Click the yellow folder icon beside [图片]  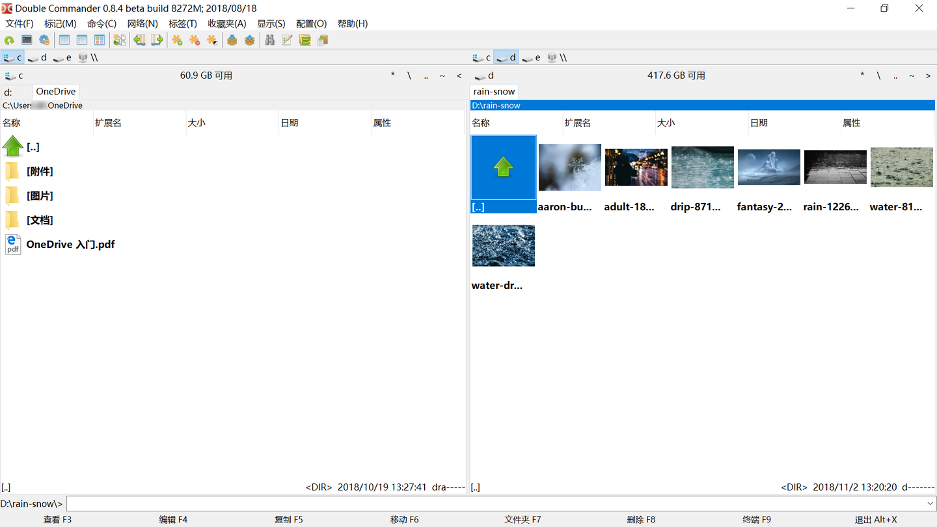pos(12,196)
